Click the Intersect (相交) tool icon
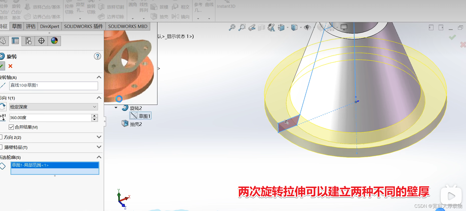466x211 pixels. [175, 7]
